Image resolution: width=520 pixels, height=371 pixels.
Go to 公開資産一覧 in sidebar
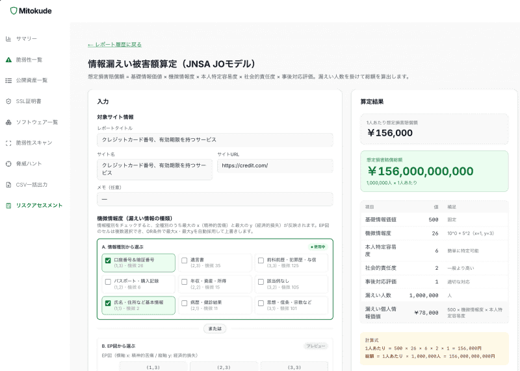(x=33, y=80)
